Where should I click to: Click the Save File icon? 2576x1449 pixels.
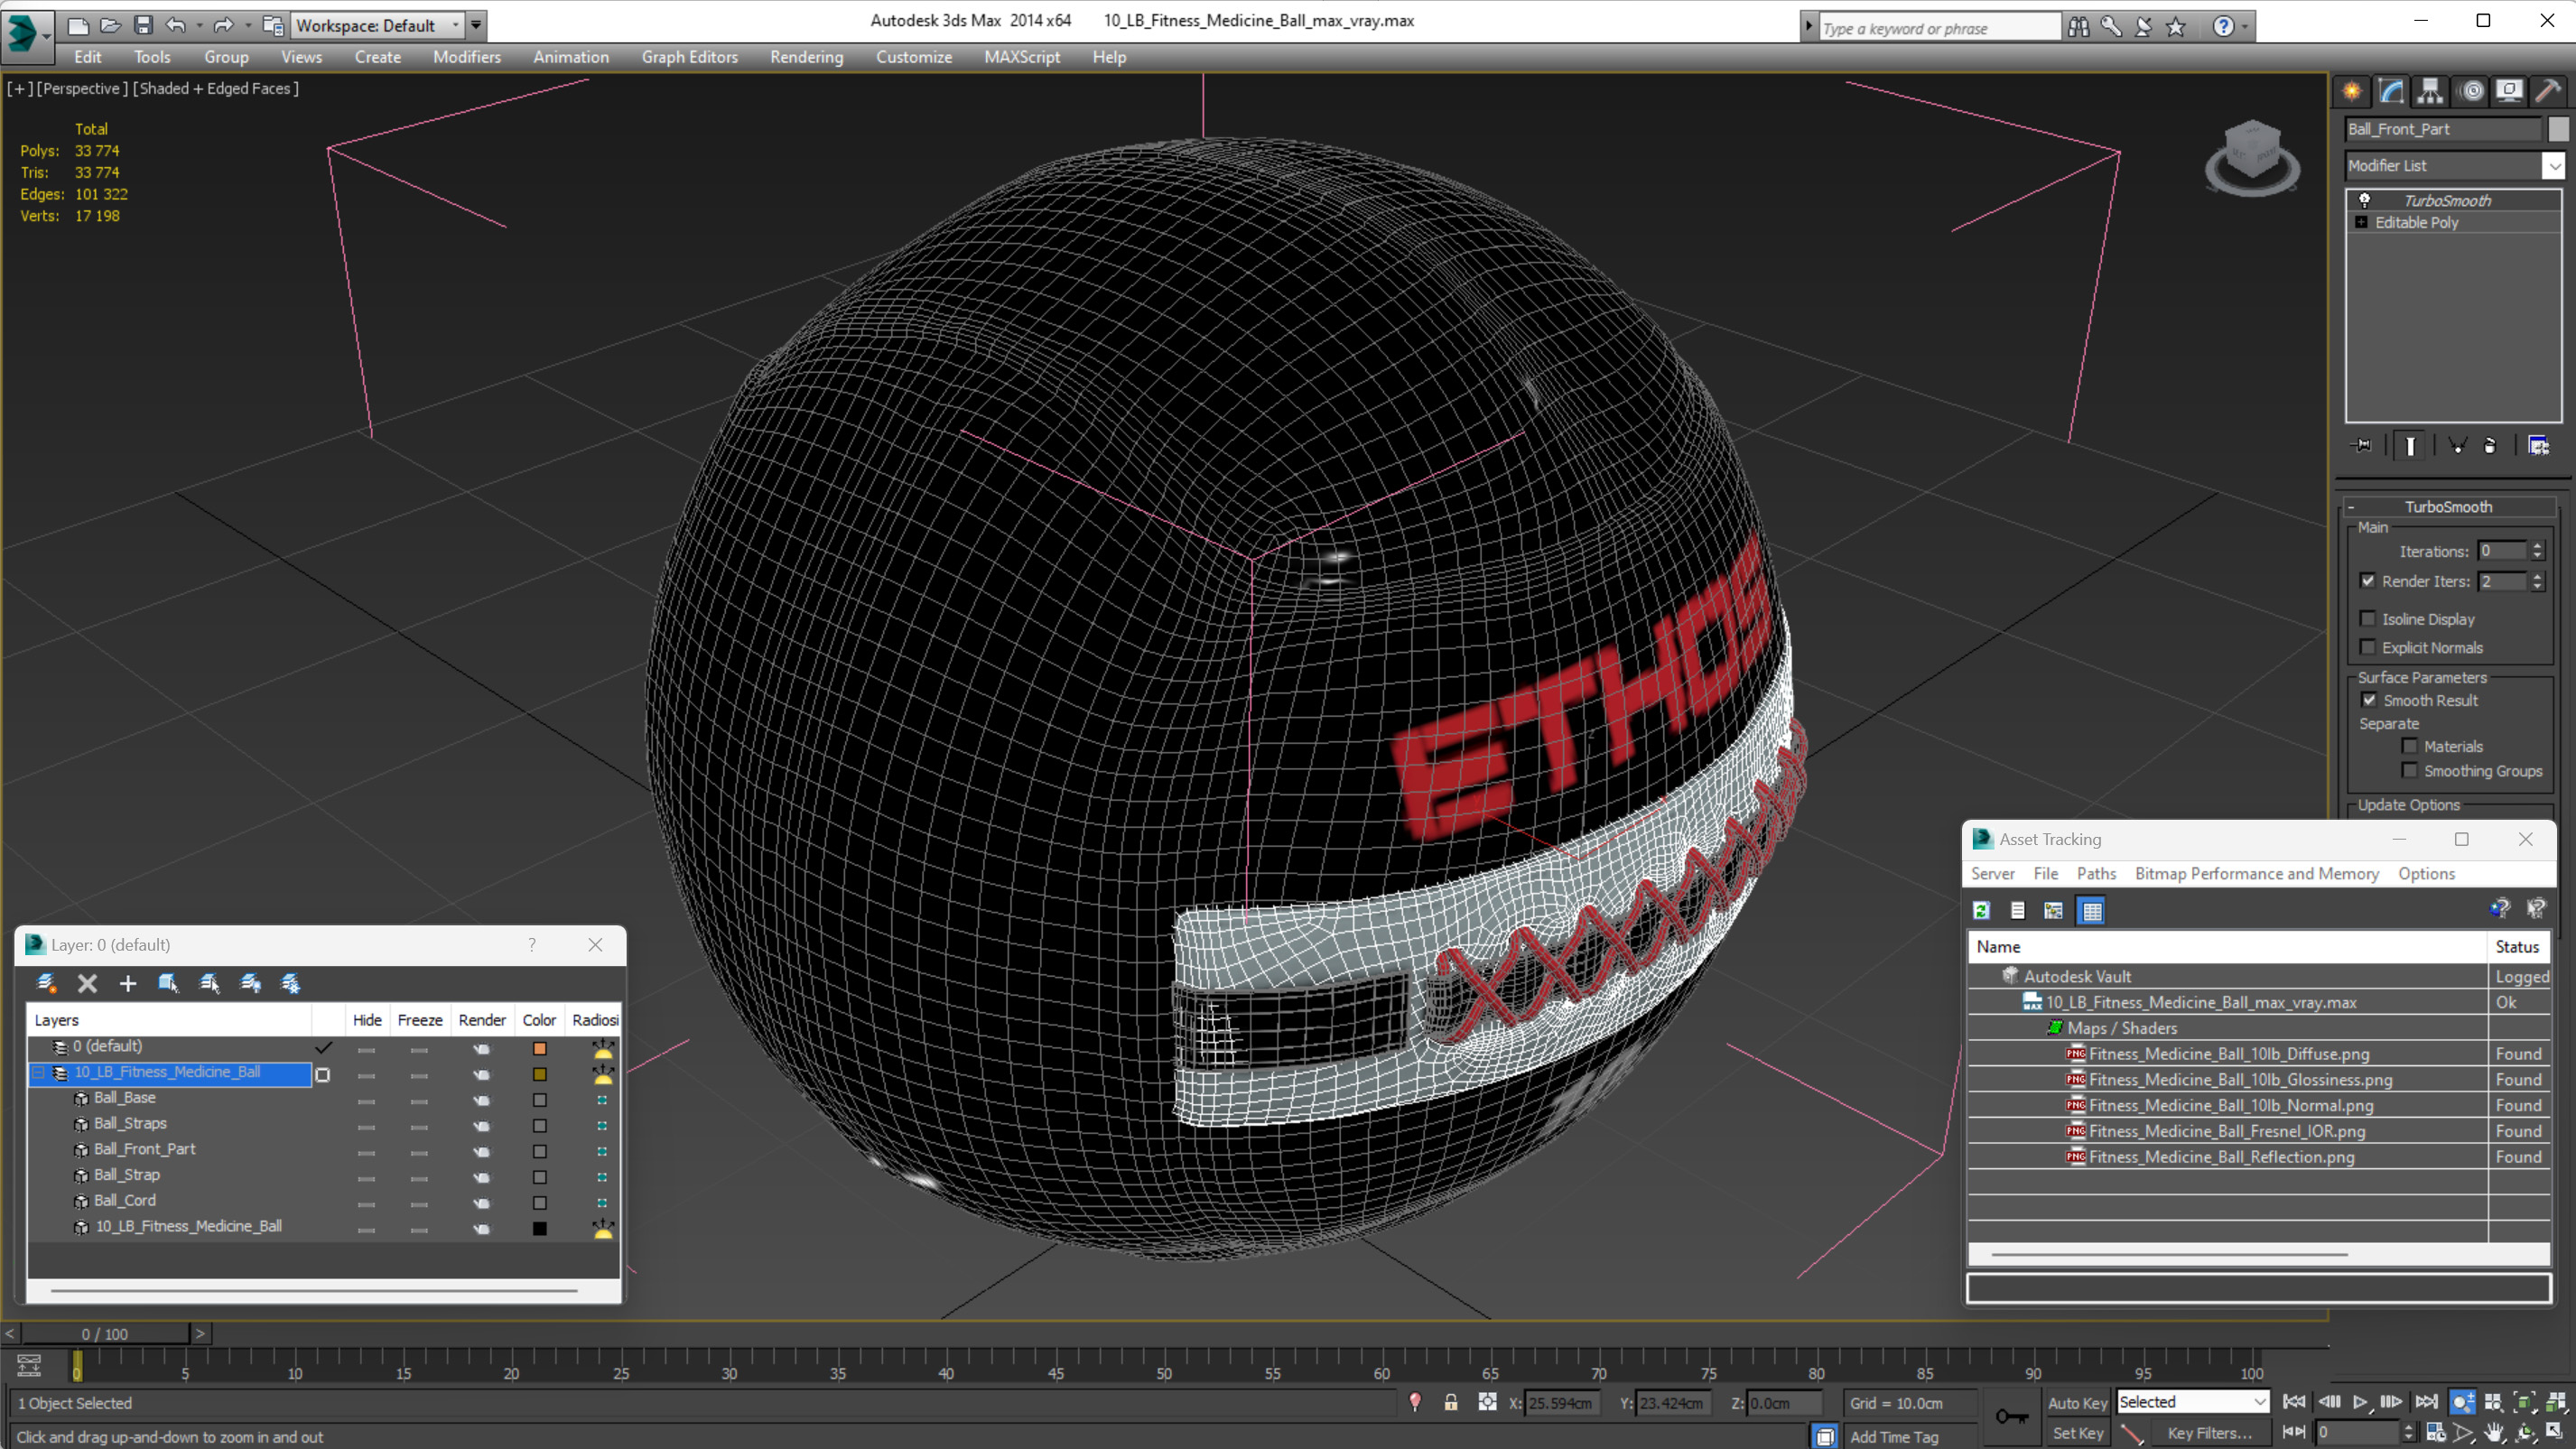143,25
